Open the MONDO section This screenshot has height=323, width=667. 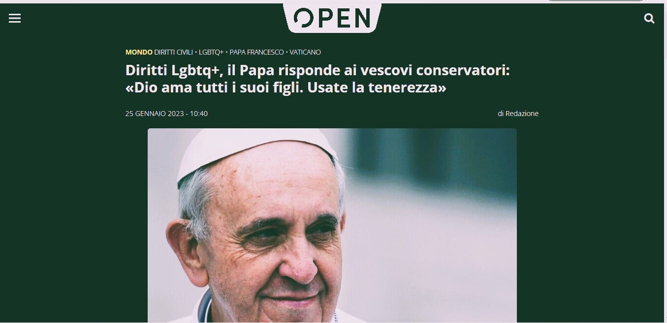coord(139,52)
